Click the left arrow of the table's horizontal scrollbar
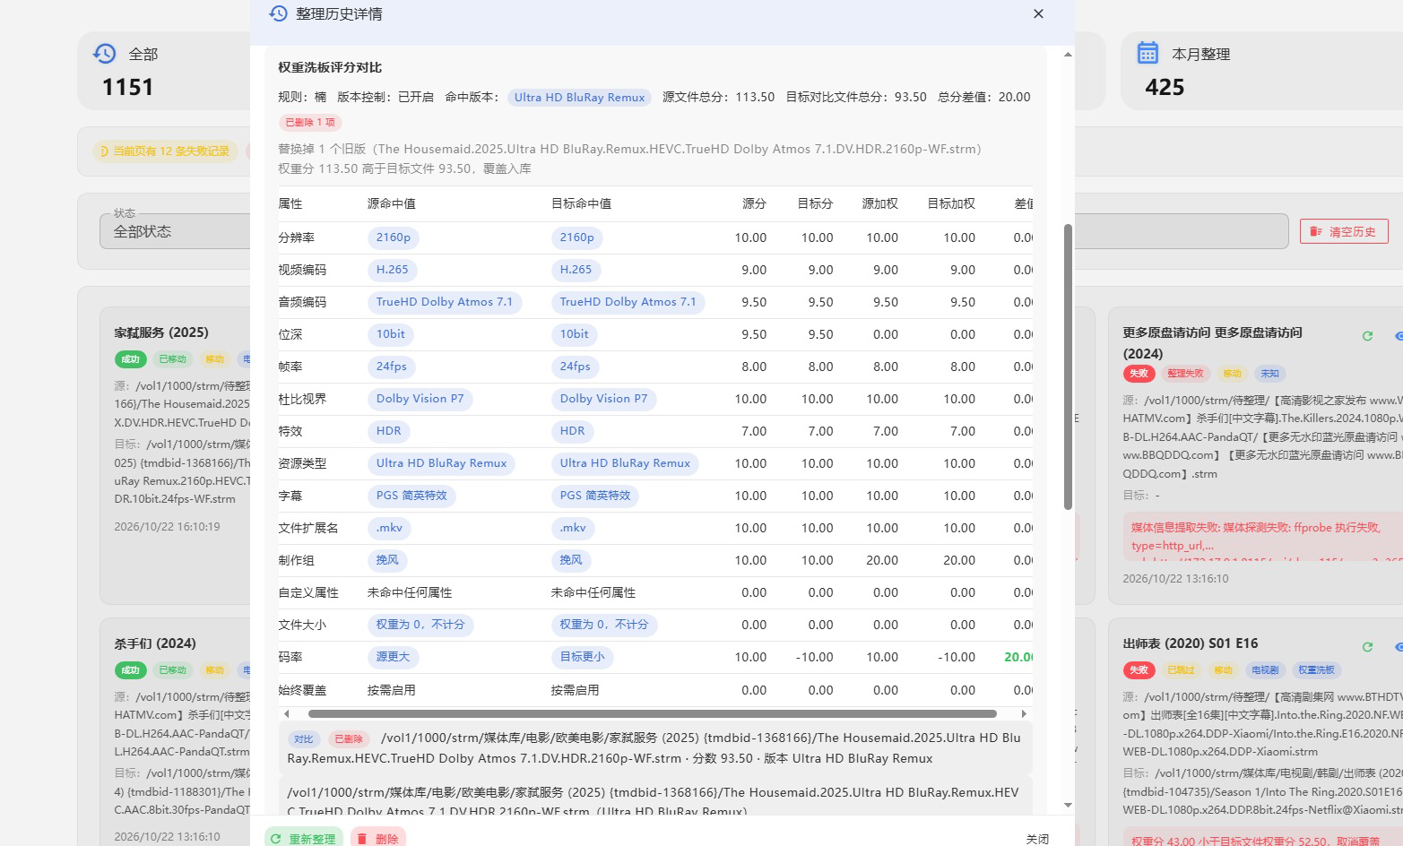Screen dimensions: 1403x846 (x=286, y=713)
